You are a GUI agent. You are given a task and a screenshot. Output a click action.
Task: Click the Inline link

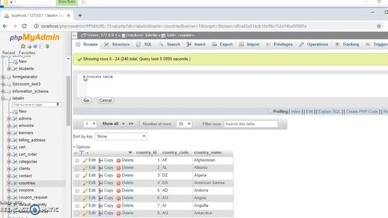point(295,111)
